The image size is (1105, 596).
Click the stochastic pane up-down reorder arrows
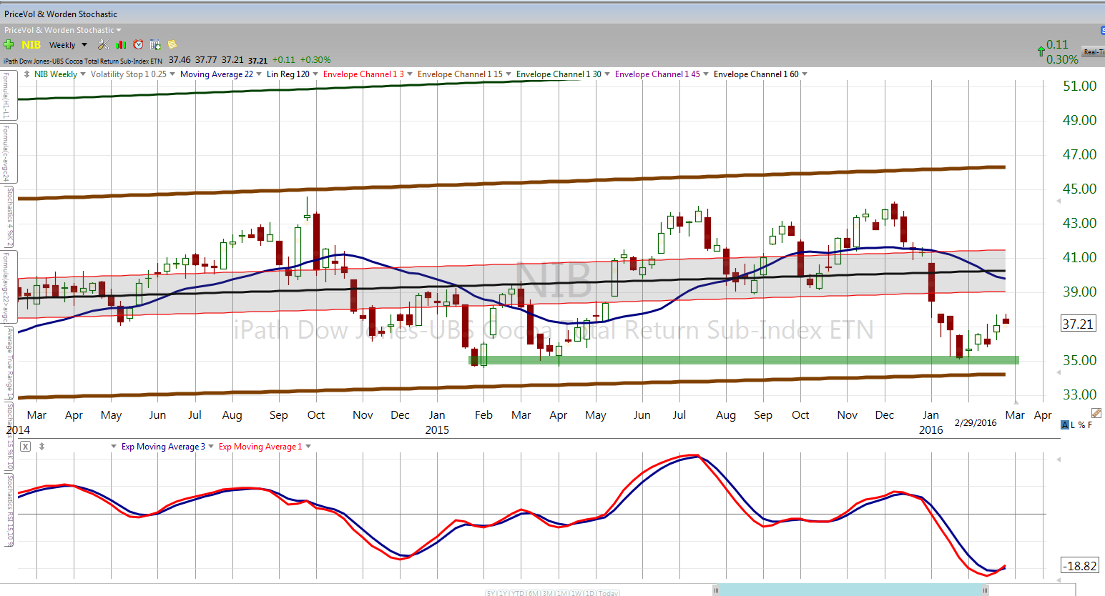[x=41, y=447]
